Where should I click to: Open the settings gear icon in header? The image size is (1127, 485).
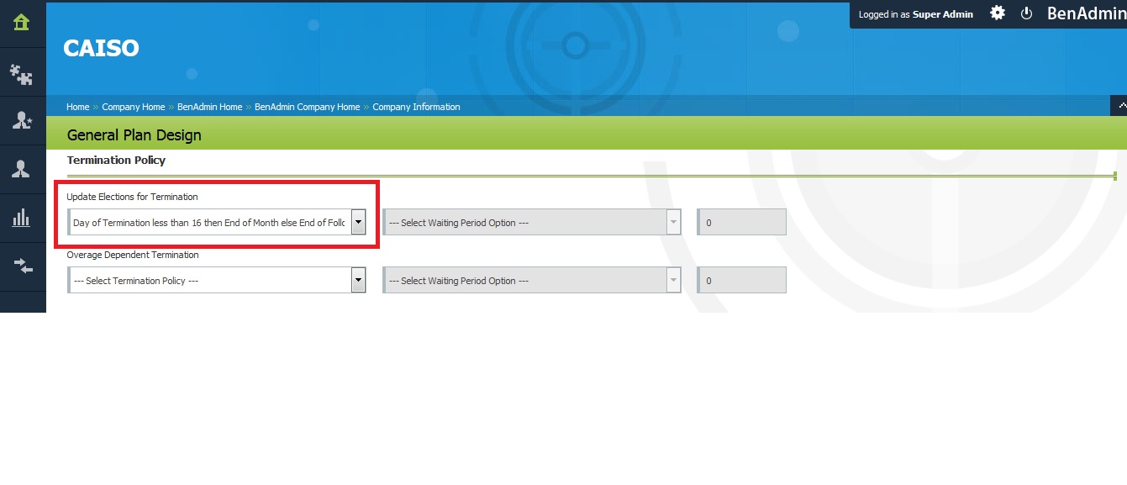pyautogui.click(x=998, y=13)
